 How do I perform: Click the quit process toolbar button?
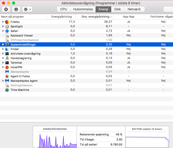click(x=6, y=9)
